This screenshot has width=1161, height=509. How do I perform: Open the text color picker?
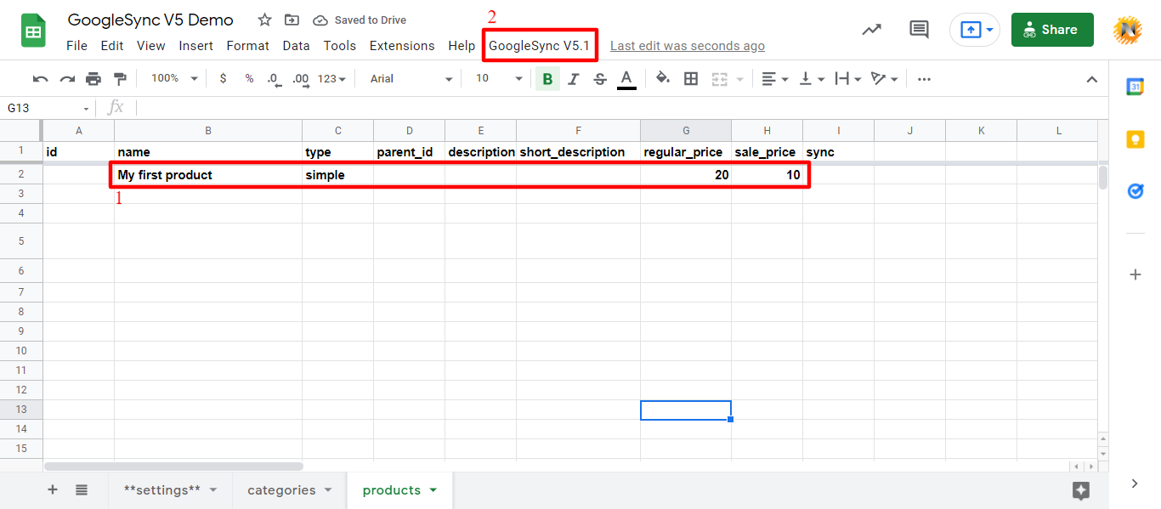tap(626, 78)
